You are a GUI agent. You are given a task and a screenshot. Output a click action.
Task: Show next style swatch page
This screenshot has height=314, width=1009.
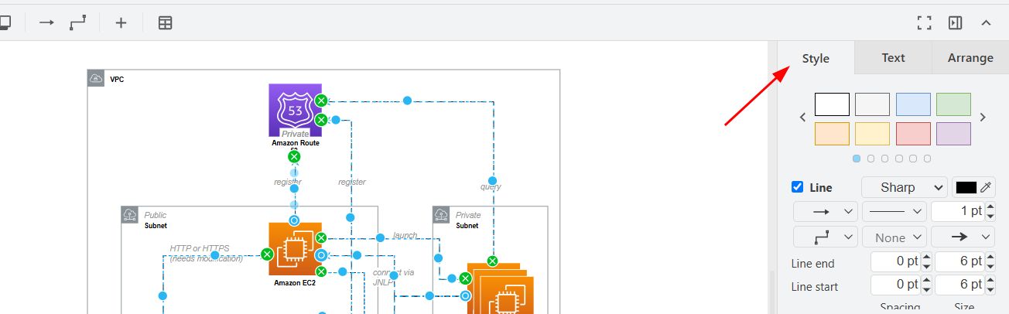tap(983, 118)
